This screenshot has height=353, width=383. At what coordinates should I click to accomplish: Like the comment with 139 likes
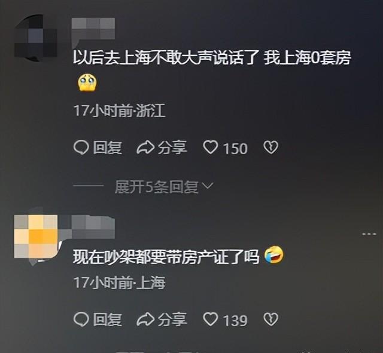[210, 320]
